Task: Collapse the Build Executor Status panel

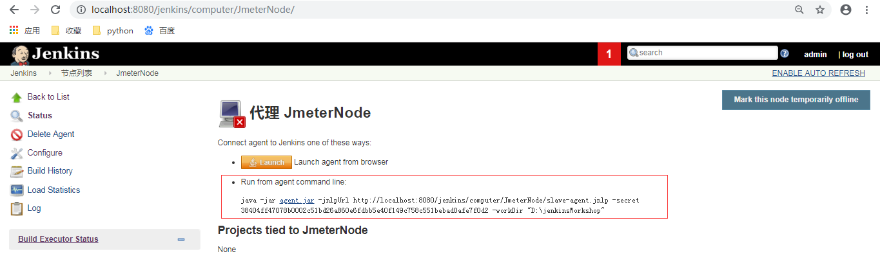Action: coord(181,239)
